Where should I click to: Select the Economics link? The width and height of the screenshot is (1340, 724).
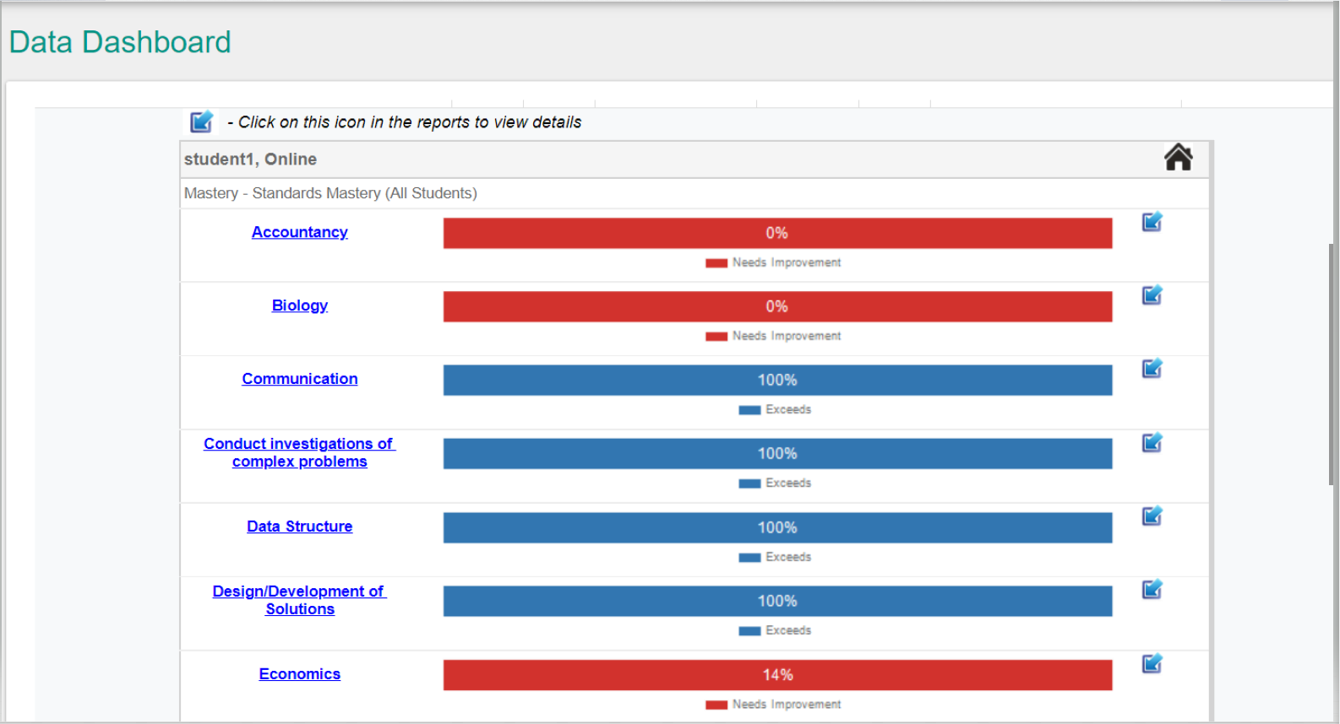coord(299,673)
